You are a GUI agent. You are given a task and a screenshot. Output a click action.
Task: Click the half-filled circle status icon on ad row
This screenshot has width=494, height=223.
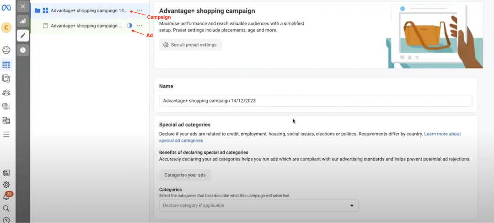point(129,26)
